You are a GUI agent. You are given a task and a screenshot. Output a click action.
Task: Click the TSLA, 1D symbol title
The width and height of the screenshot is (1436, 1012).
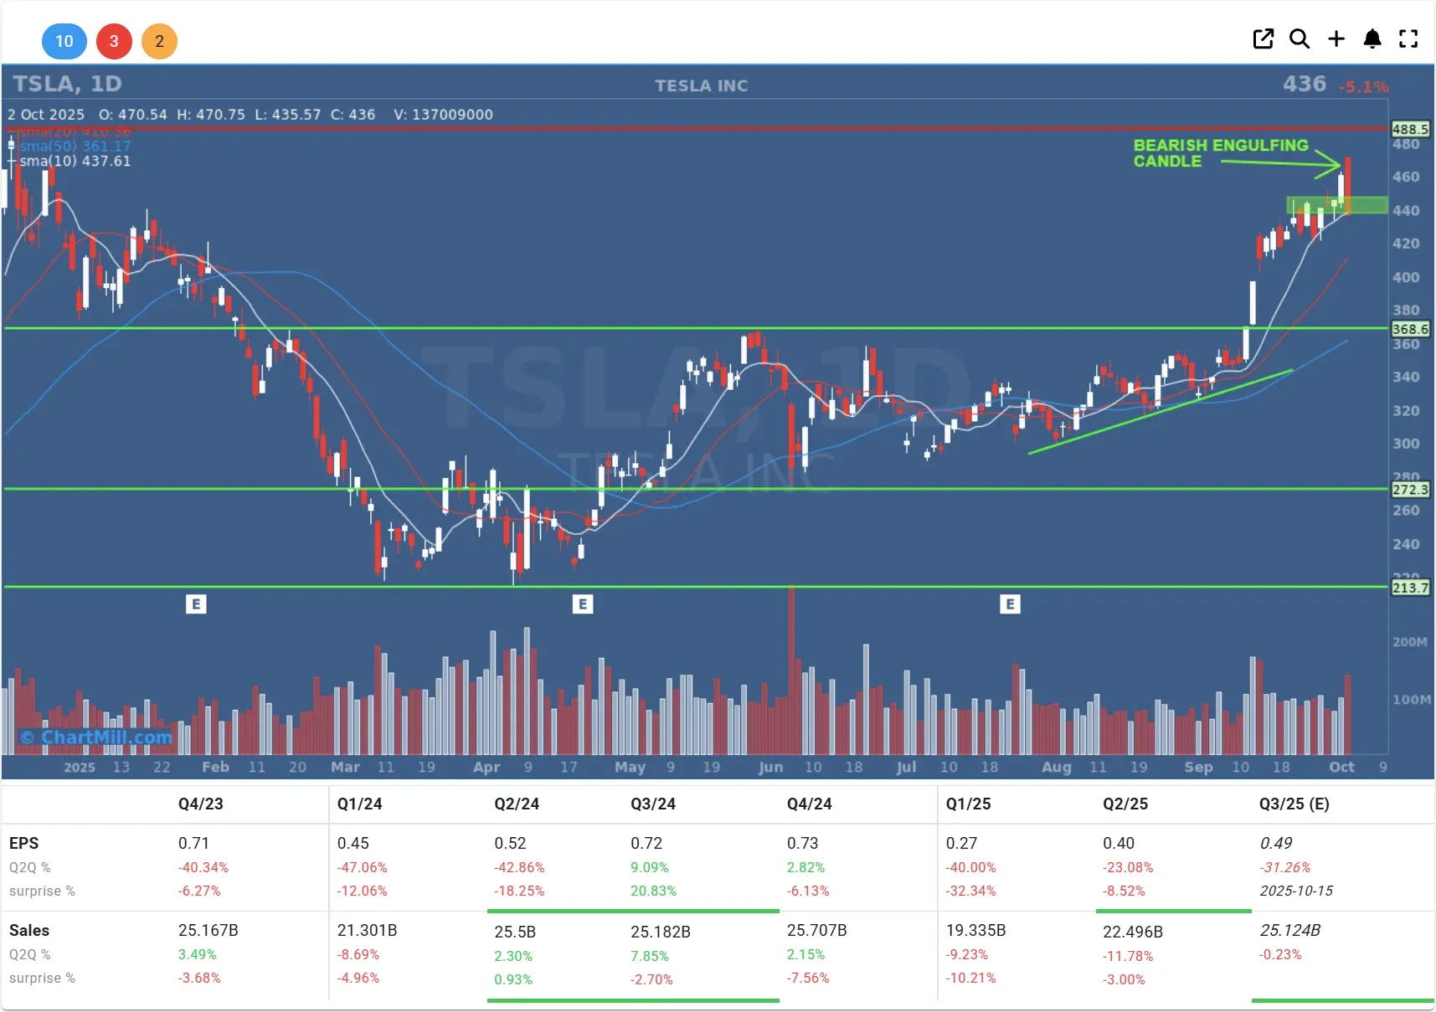click(x=67, y=84)
